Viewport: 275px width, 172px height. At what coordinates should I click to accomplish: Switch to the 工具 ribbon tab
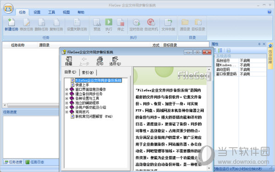coord(51,12)
